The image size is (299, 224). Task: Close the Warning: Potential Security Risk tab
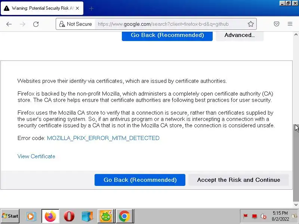77,8
